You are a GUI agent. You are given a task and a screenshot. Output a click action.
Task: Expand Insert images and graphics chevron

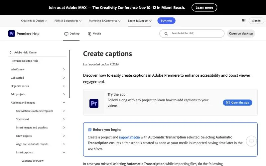64,127
